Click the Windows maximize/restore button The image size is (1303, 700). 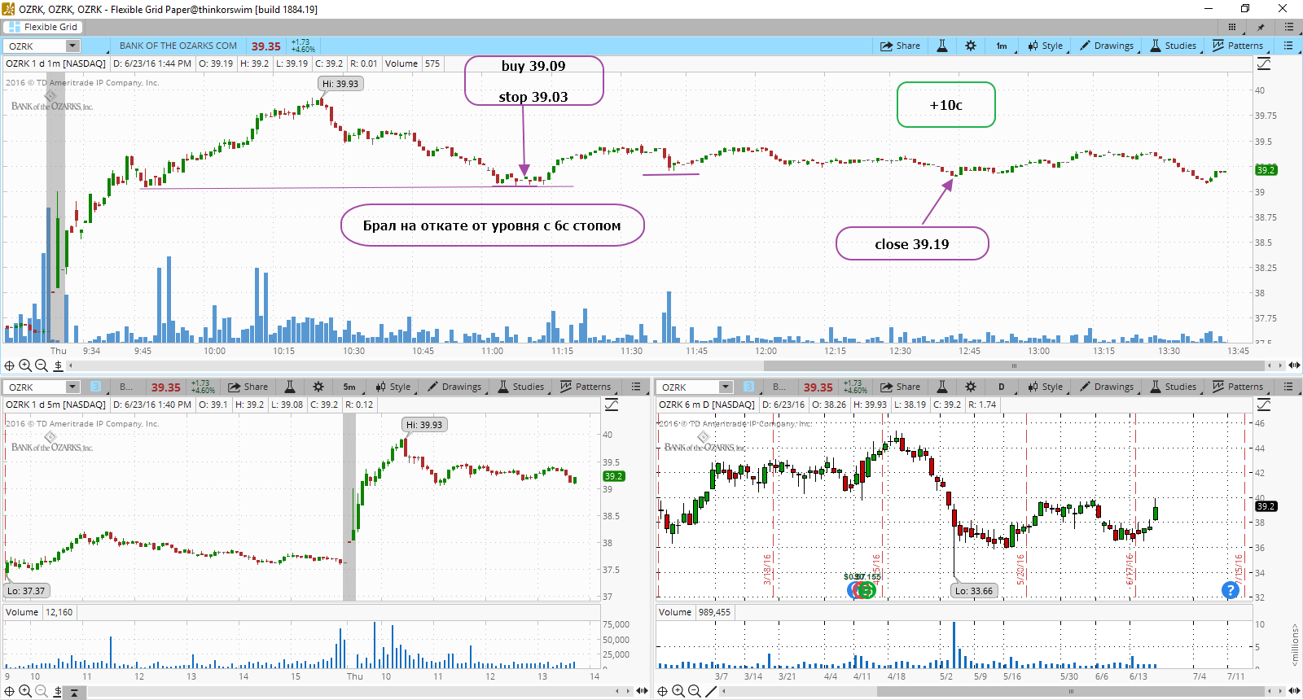pos(1245,9)
